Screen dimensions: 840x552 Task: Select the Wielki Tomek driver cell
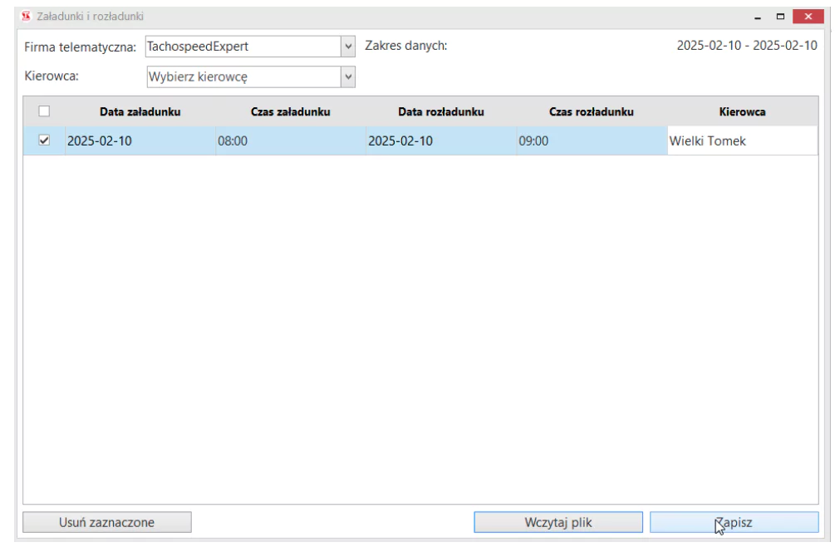(x=741, y=140)
